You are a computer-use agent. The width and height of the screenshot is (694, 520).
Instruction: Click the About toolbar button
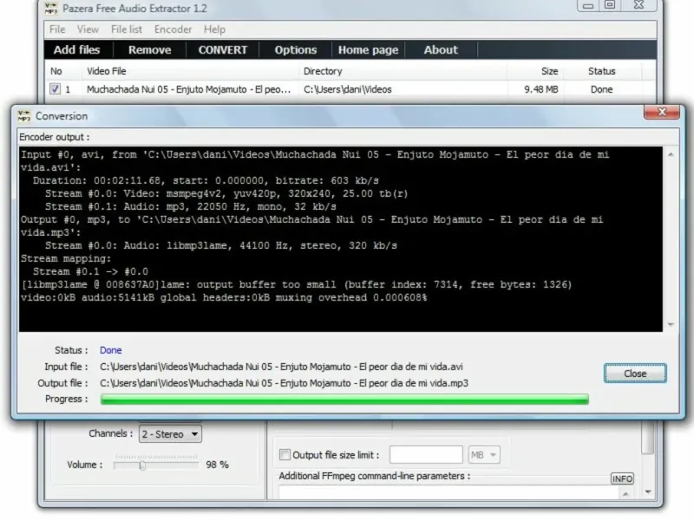tap(441, 50)
